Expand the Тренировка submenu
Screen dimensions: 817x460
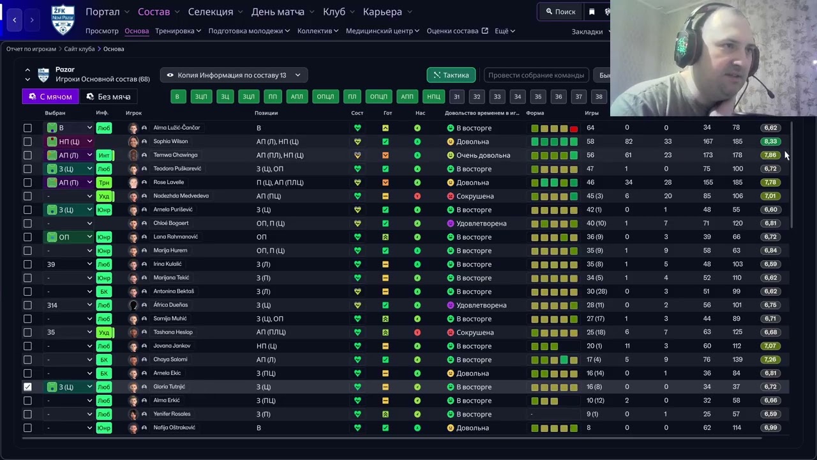coord(178,31)
